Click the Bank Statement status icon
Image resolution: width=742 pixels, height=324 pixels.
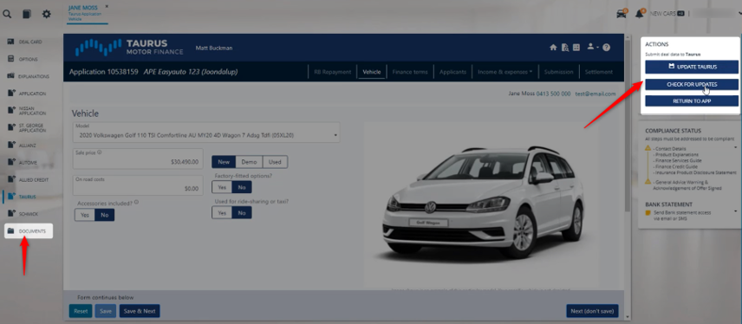pyautogui.click(x=648, y=213)
